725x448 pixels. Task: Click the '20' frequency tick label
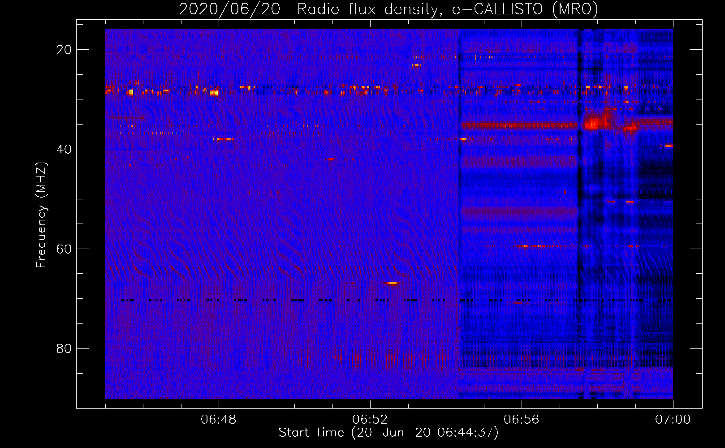pyautogui.click(x=64, y=50)
